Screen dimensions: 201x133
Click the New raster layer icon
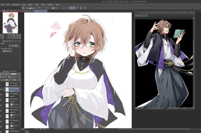2,80
